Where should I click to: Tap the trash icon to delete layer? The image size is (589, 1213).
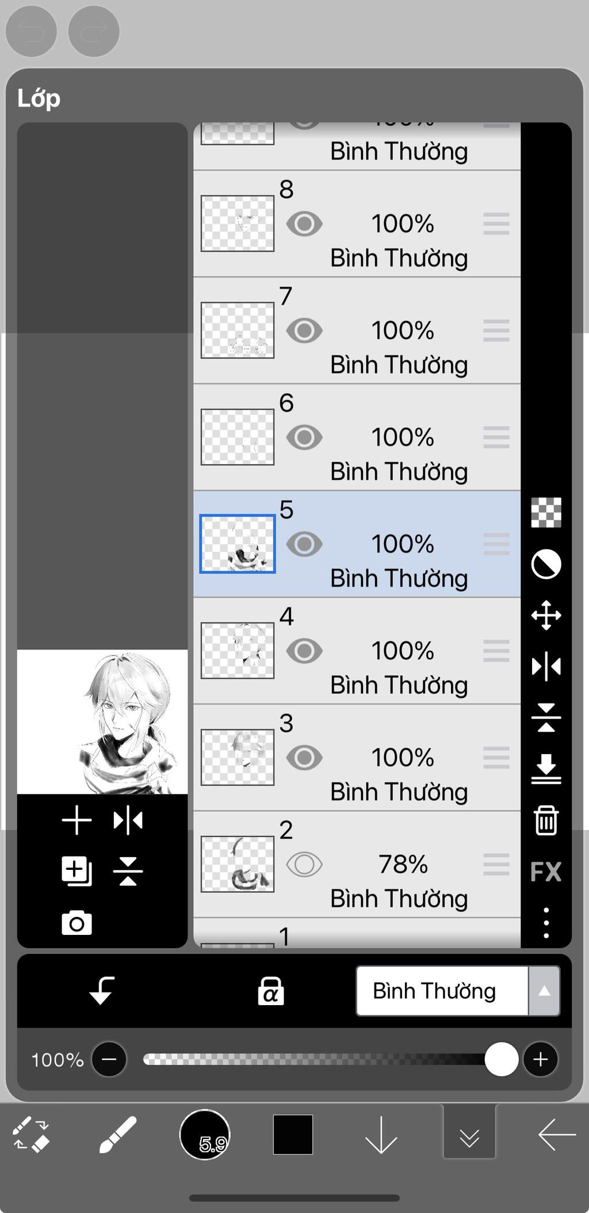[546, 820]
